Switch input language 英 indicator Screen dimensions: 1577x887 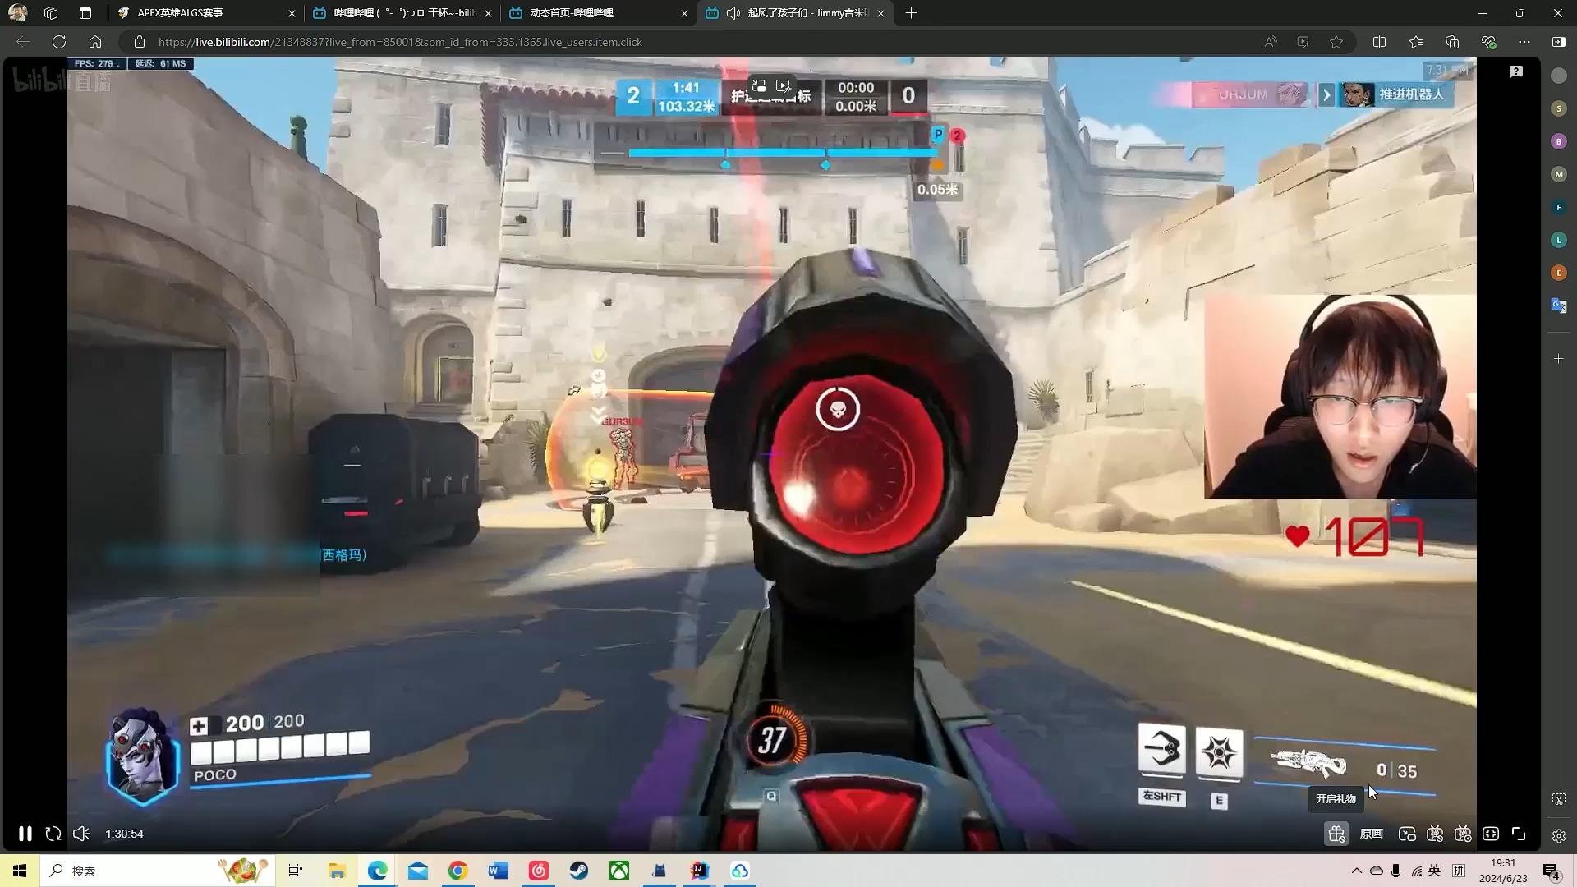click(x=1434, y=871)
